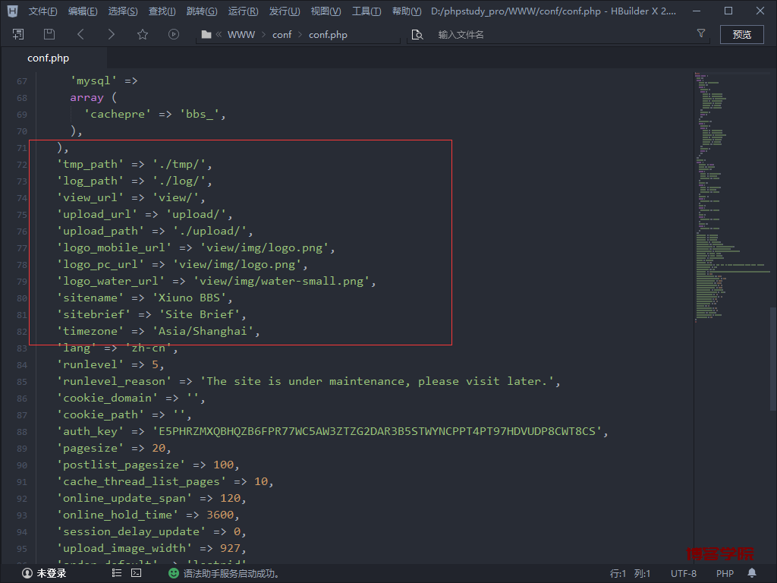Screen dimensions: 777x583
Task: Click the HBuilder X logo icon
Action: (12, 11)
